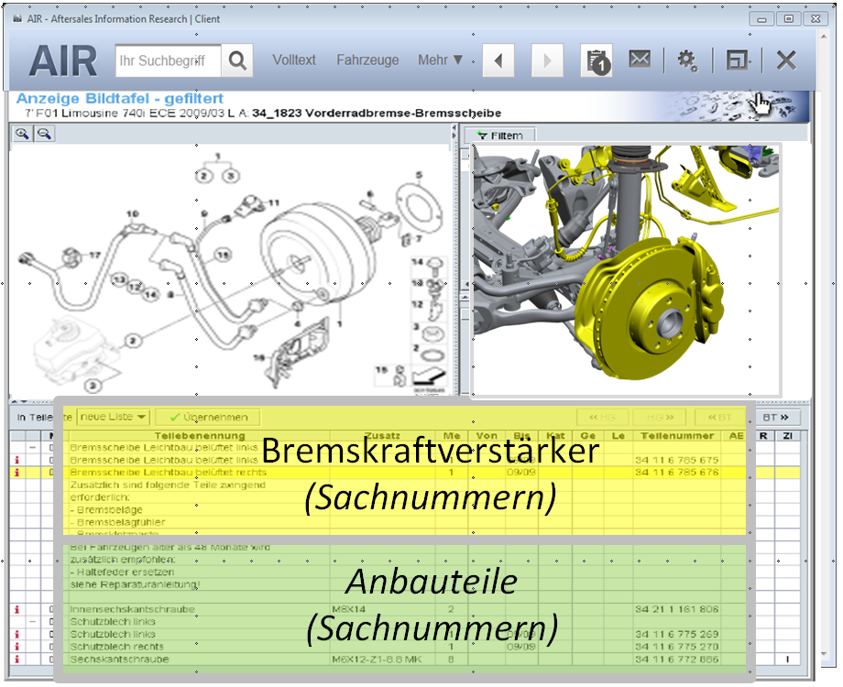Viewport: 843px width, 687px height.
Task: Click the red info icon beside Sechskantschraube
Action: (17, 659)
